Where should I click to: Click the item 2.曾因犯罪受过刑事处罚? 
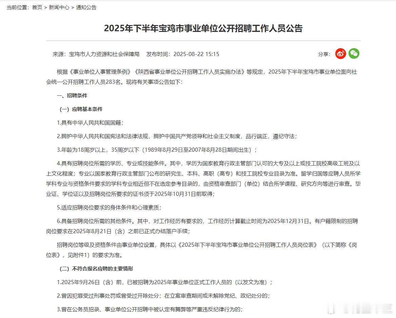(163, 296)
